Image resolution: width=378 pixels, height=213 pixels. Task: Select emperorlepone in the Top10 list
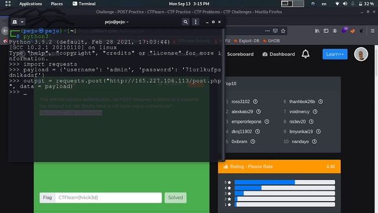pos(246,121)
